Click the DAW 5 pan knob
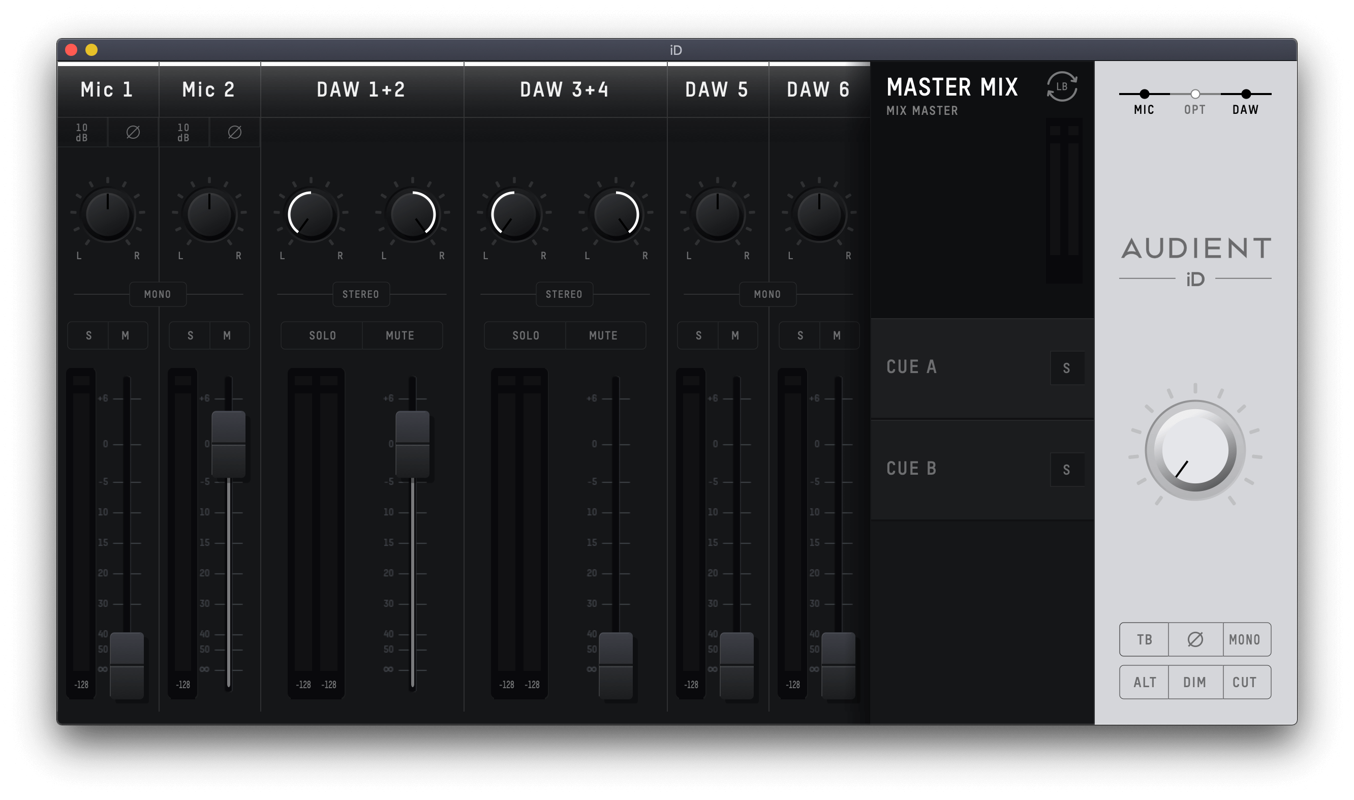Viewport: 1354px width, 800px height. [x=718, y=214]
